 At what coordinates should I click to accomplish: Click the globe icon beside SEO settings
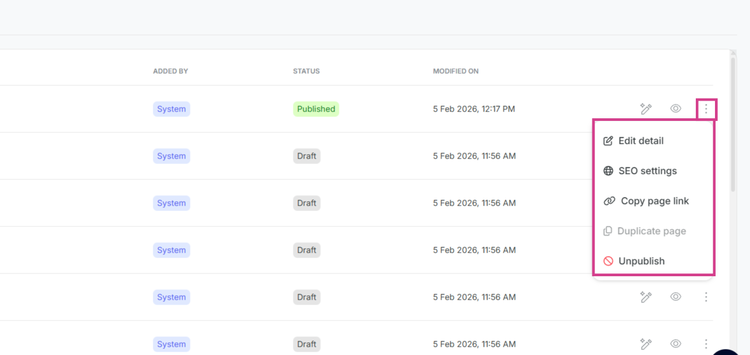pyautogui.click(x=608, y=171)
